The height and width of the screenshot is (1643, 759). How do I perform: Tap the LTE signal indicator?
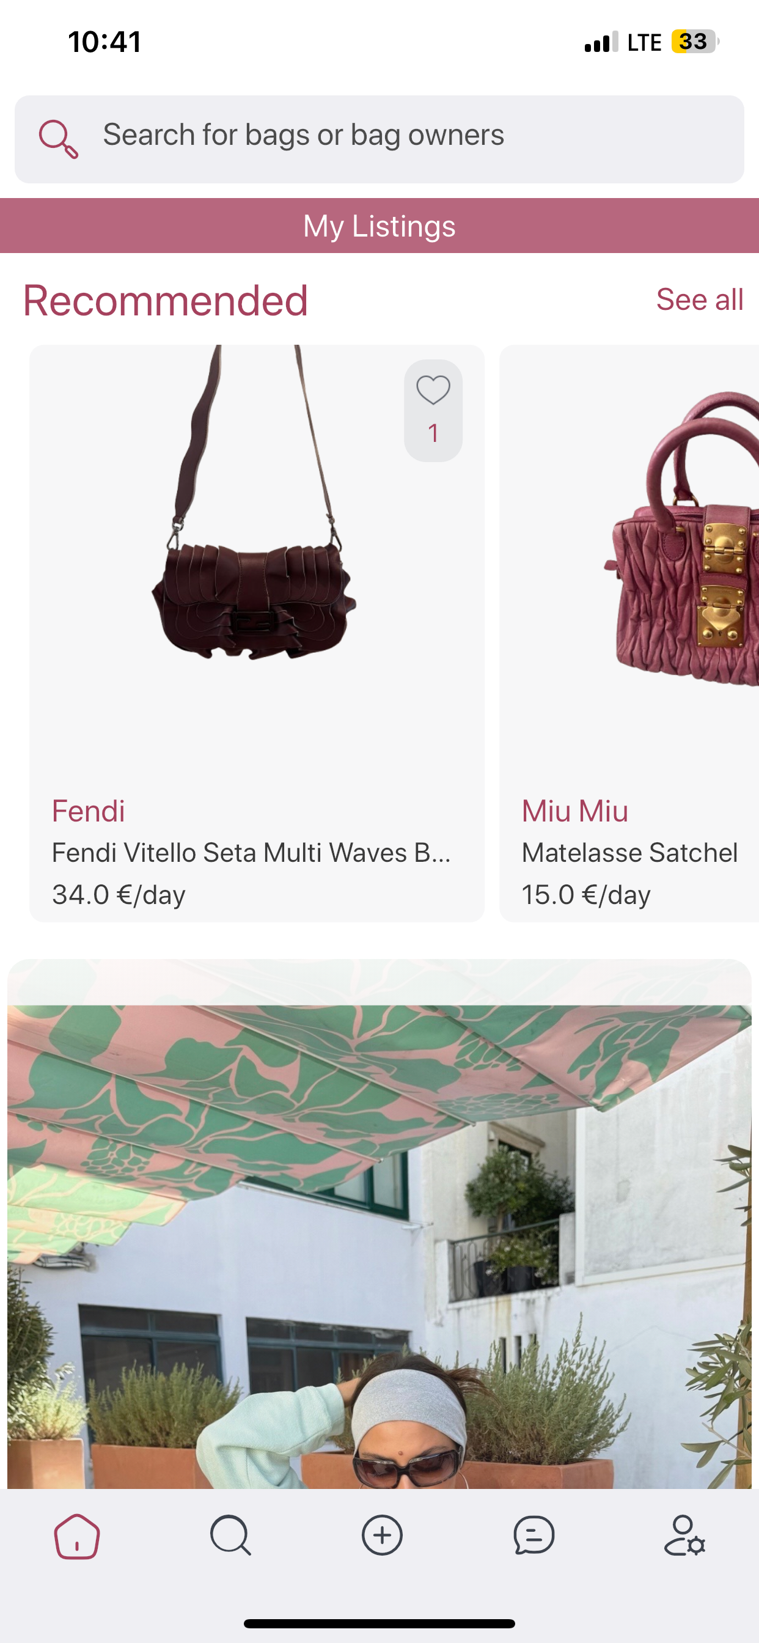pos(644,42)
